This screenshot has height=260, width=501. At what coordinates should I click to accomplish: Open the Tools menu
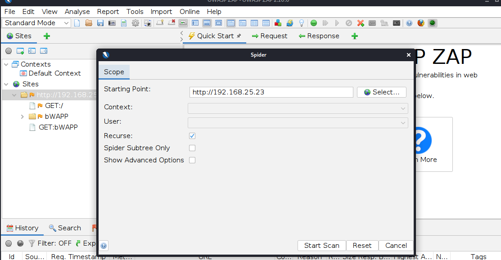[x=135, y=12]
